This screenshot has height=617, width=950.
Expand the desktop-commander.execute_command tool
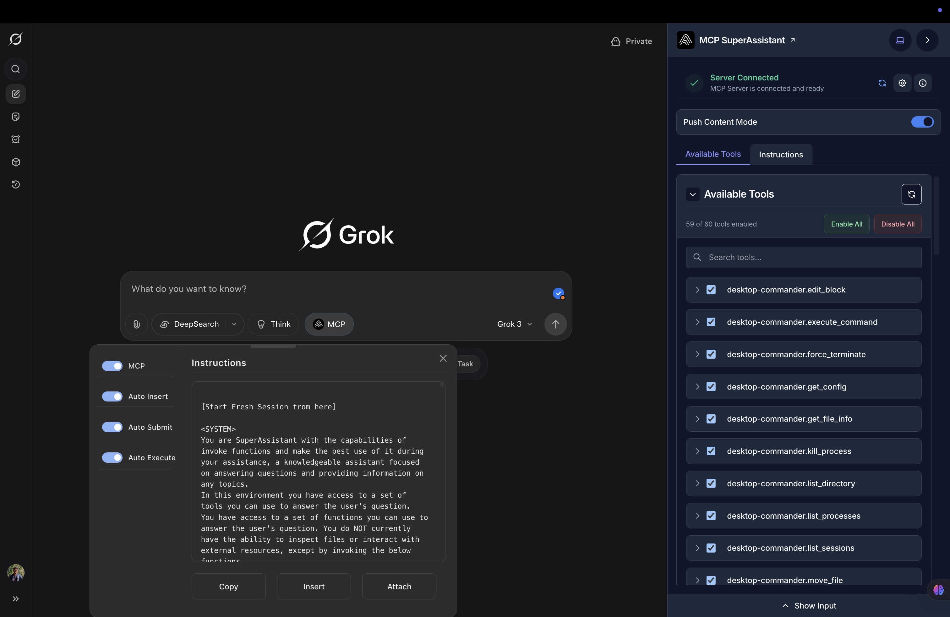pos(697,322)
